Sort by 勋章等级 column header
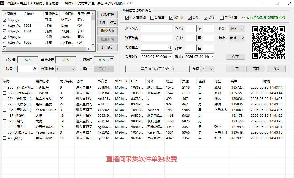294x178 pixels. pyautogui.click(x=66, y=81)
